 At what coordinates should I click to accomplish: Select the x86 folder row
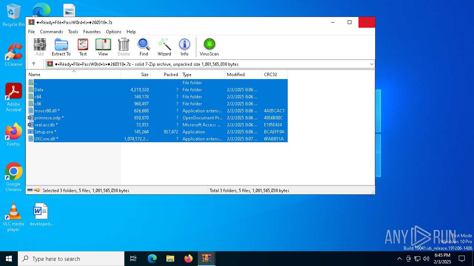coord(157,104)
